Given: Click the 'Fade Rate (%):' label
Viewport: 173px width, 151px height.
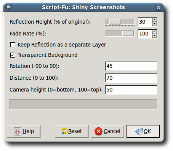Looking at the screenshot, I should (28, 34).
